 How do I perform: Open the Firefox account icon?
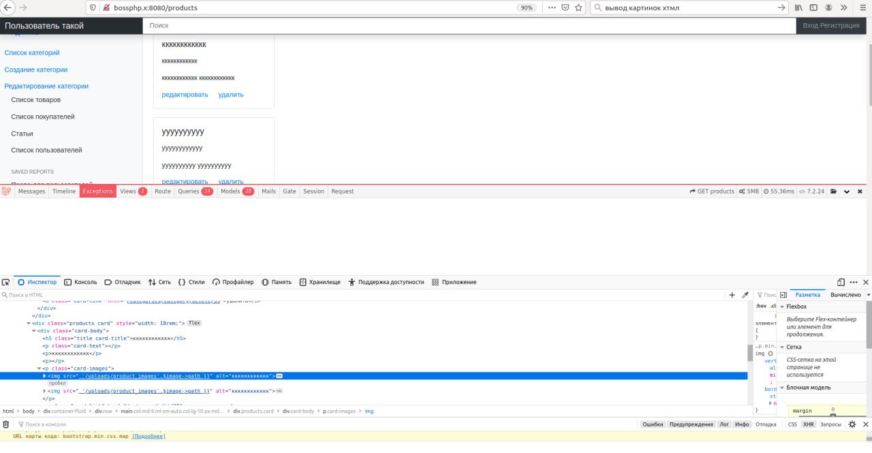coord(829,7)
